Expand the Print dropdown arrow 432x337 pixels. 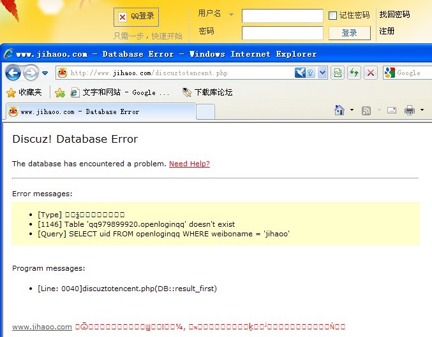[x=422, y=110]
